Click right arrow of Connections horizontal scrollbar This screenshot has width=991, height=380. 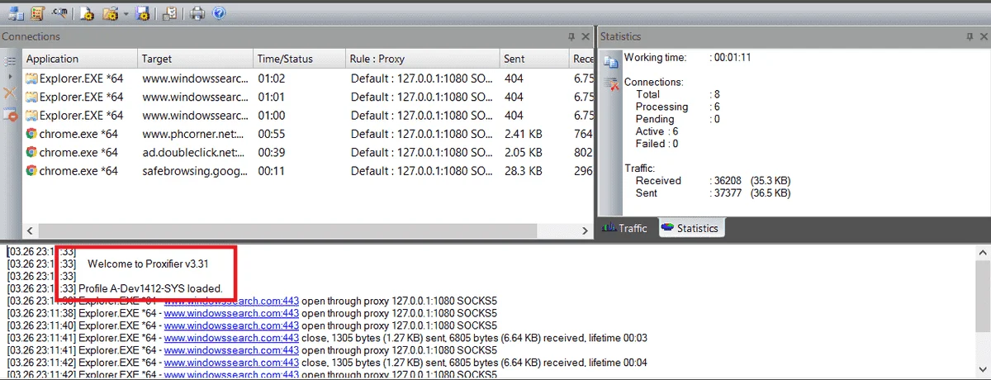586,231
